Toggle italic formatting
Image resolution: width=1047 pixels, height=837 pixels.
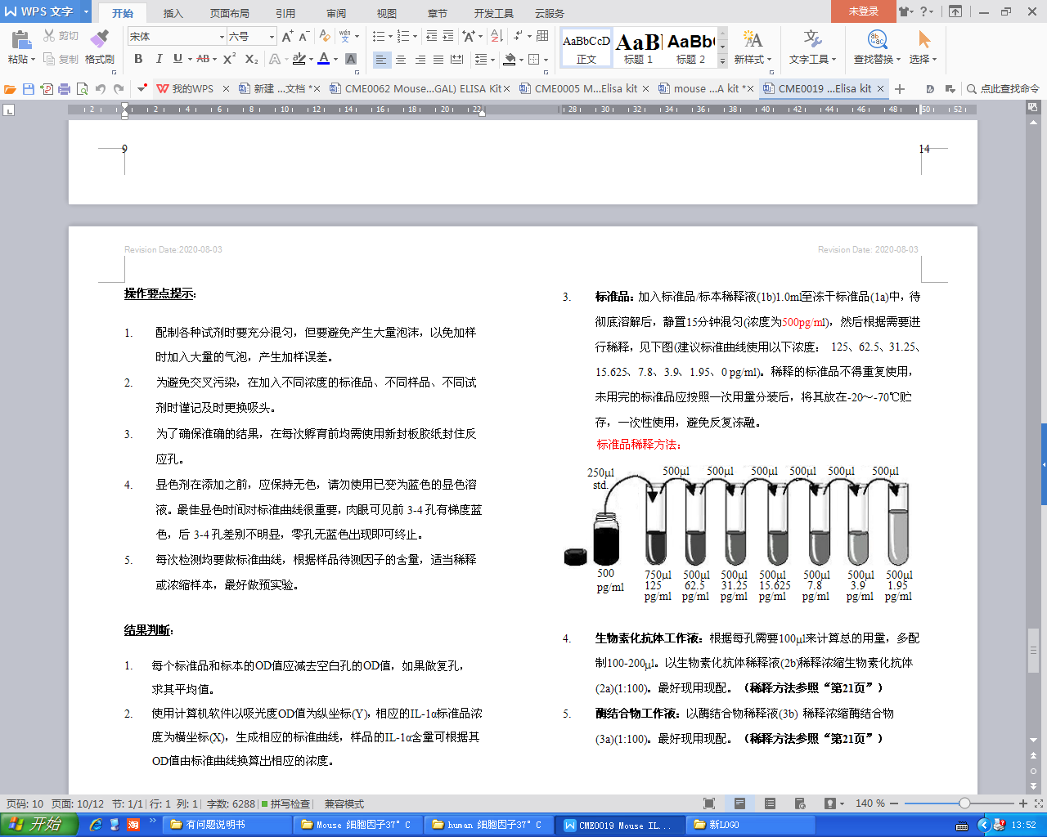pyautogui.click(x=159, y=59)
